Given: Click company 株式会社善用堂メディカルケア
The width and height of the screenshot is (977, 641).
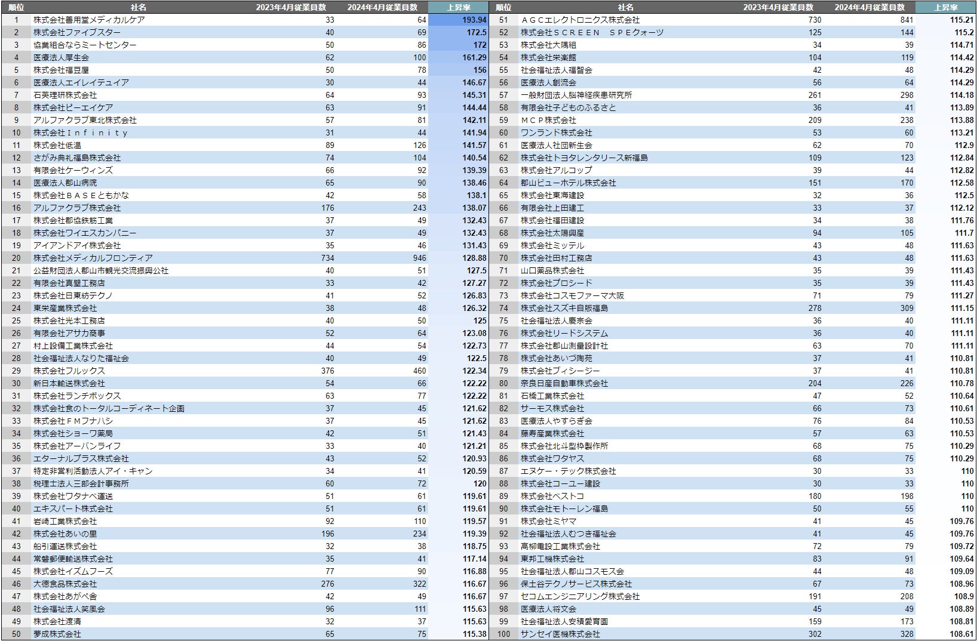Looking at the screenshot, I should coord(89,20).
